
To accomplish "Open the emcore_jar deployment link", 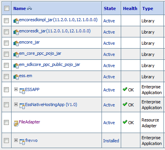I will point(29,42).
